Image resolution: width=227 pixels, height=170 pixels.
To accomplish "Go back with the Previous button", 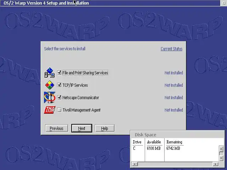I will pyautogui.click(x=57, y=128).
